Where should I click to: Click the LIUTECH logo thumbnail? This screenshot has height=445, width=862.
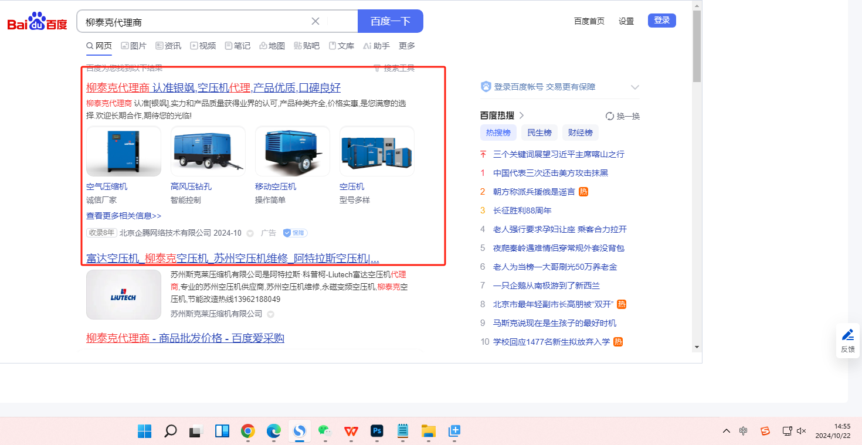(124, 294)
